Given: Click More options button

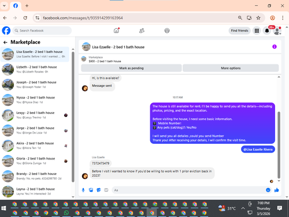Looking at the screenshot, I should pos(231,68).
